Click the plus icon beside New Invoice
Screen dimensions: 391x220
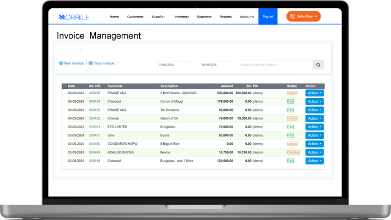61,64
